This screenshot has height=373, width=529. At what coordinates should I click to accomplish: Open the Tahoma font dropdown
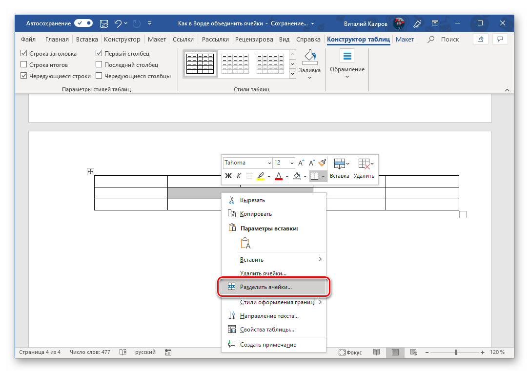click(x=269, y=163)
